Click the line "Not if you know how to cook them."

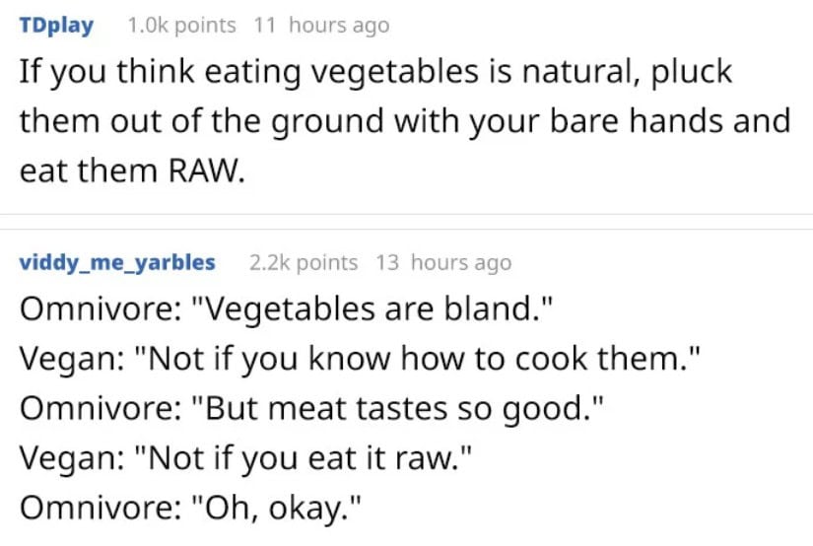coord(361,359)
